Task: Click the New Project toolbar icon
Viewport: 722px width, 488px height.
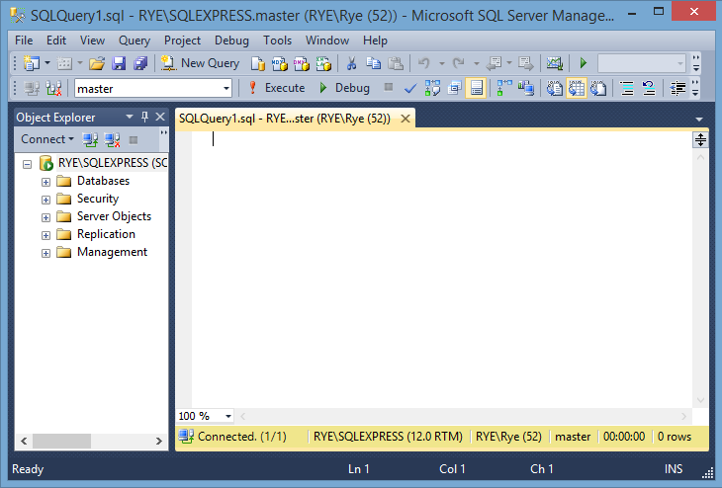Action: [x=32, y=63]
